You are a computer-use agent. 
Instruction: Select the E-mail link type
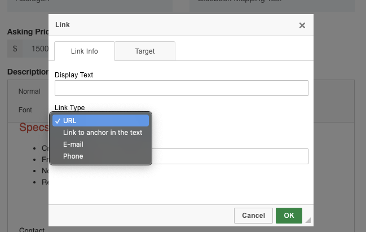click(x=100, y=145)
